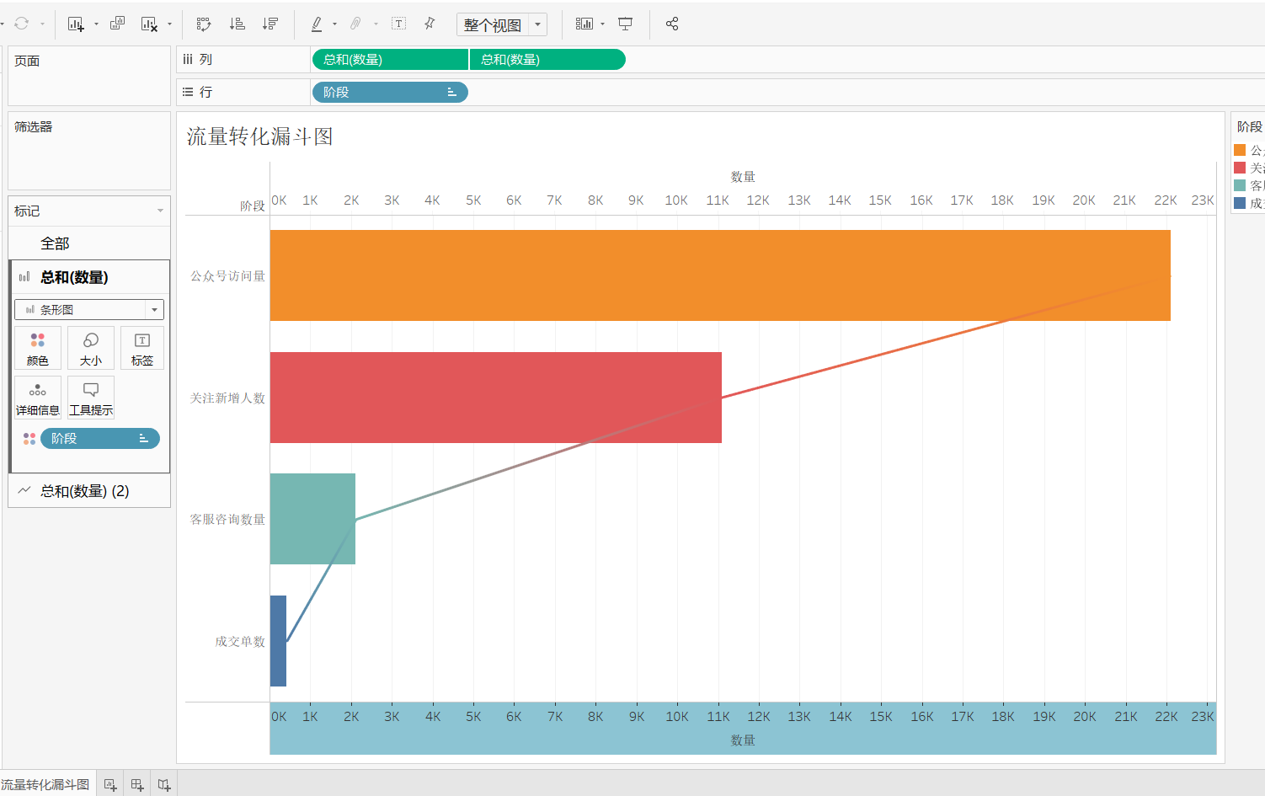Click the 阶段 column header label
The height and width of the screenshot is (796, 1265).
coord(253,206)
